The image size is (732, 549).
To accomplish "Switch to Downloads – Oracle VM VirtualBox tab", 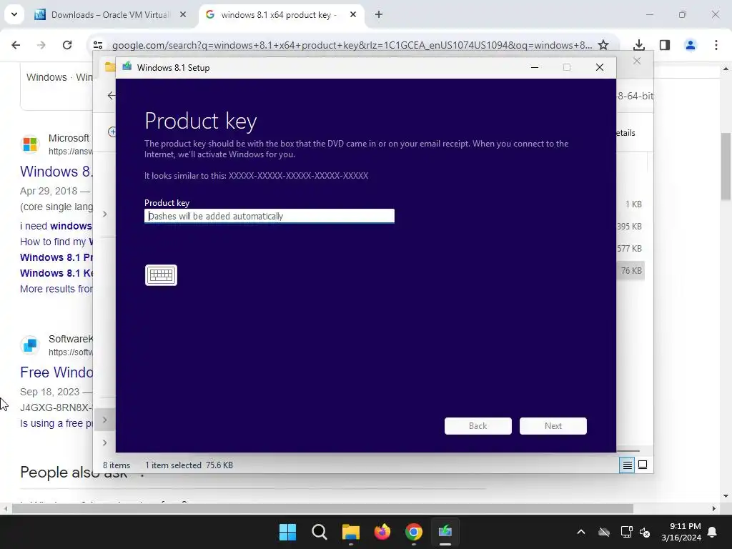I will pyautogui.click(x=110, y=14).
